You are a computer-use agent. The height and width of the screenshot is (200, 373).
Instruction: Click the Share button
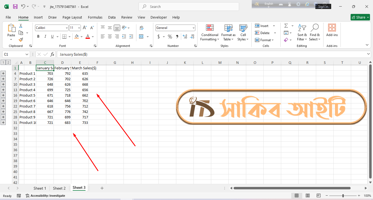click(360, 17)
